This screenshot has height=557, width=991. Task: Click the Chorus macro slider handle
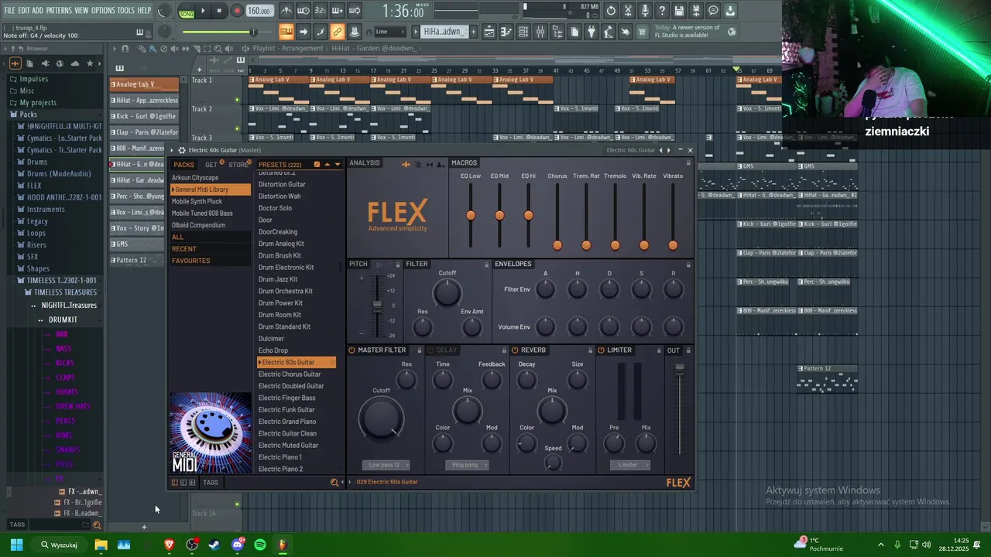[x=557, y=245]
